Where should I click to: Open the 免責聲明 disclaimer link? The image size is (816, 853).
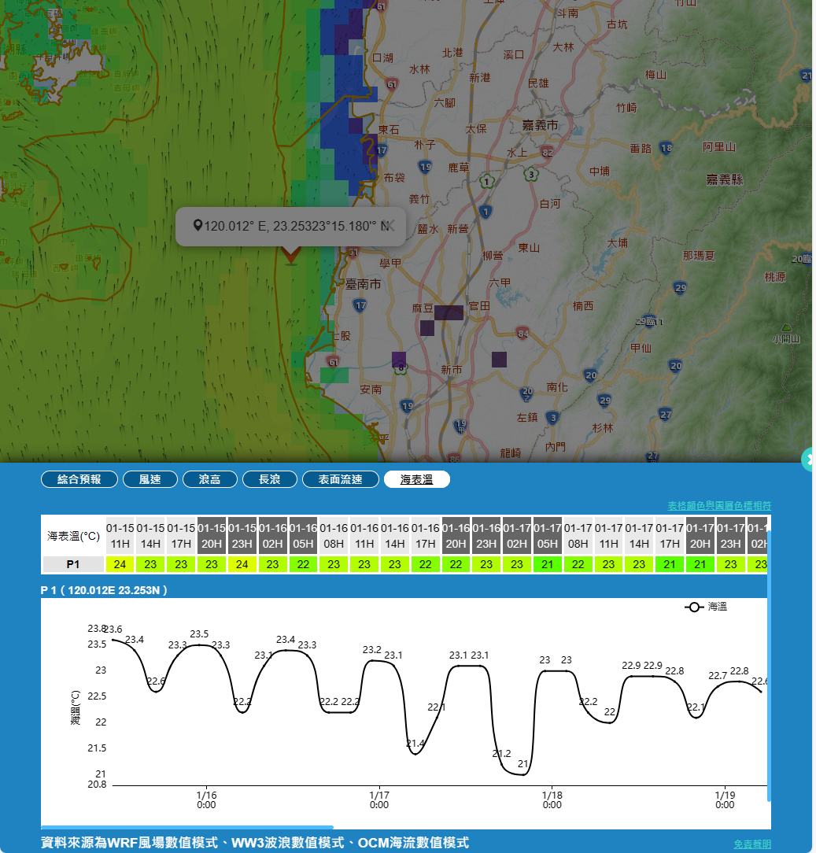(752, 844)
